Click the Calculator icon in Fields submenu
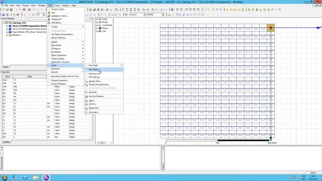This screenshot has width=322, height=181. (86, 112)
